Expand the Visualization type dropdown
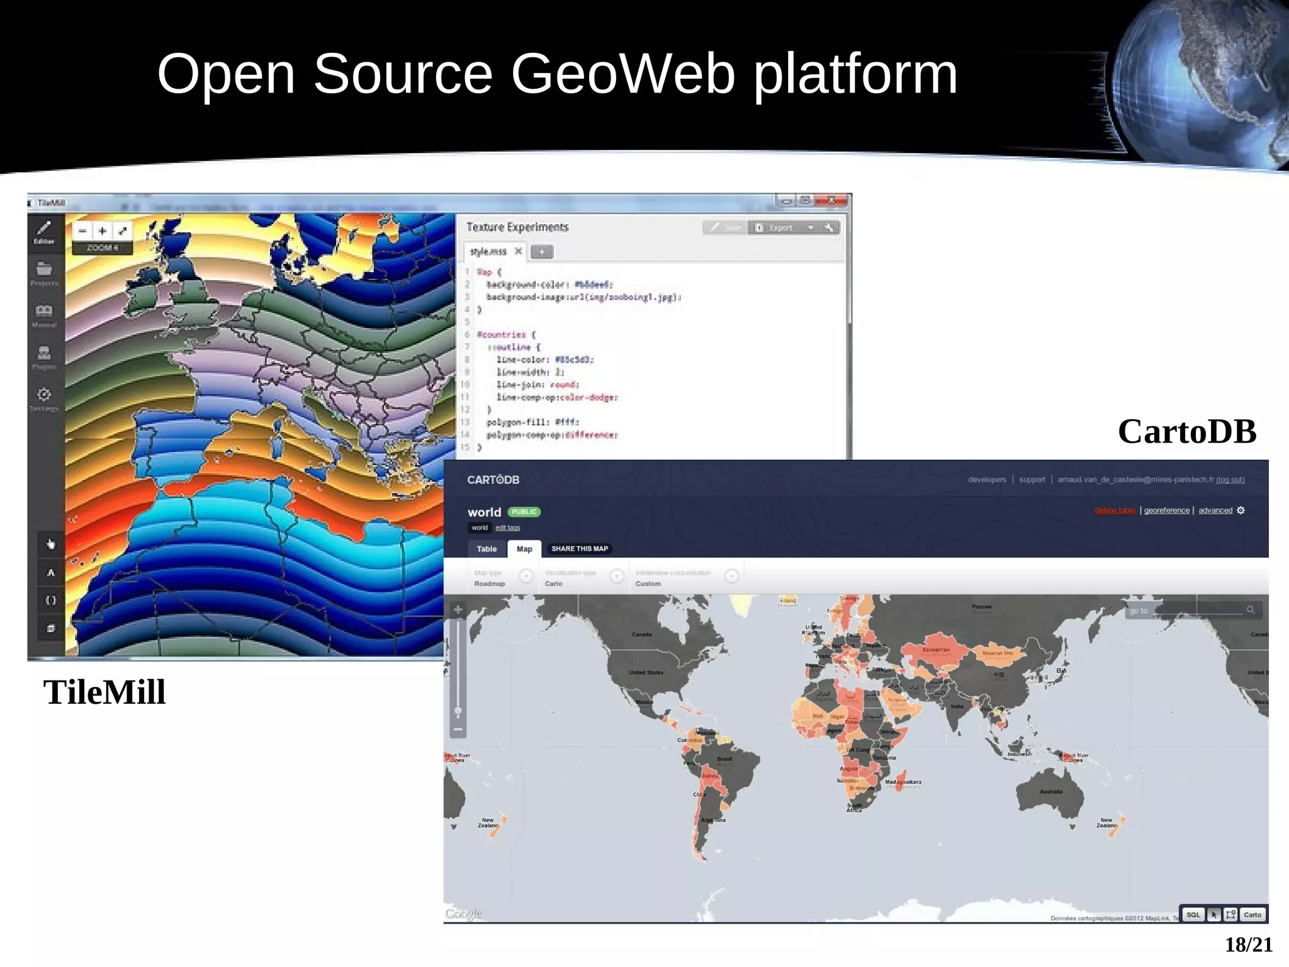Viewport: 1289px width, 967px height. (x=617, y=576)
